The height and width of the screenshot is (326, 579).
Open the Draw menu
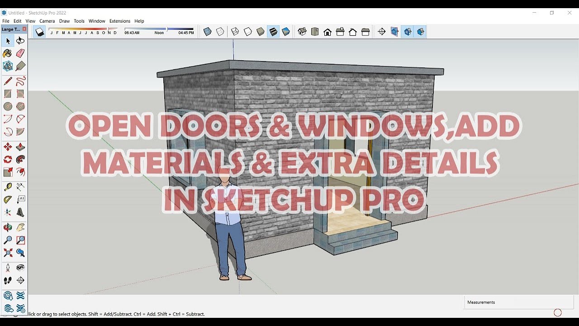64,21
